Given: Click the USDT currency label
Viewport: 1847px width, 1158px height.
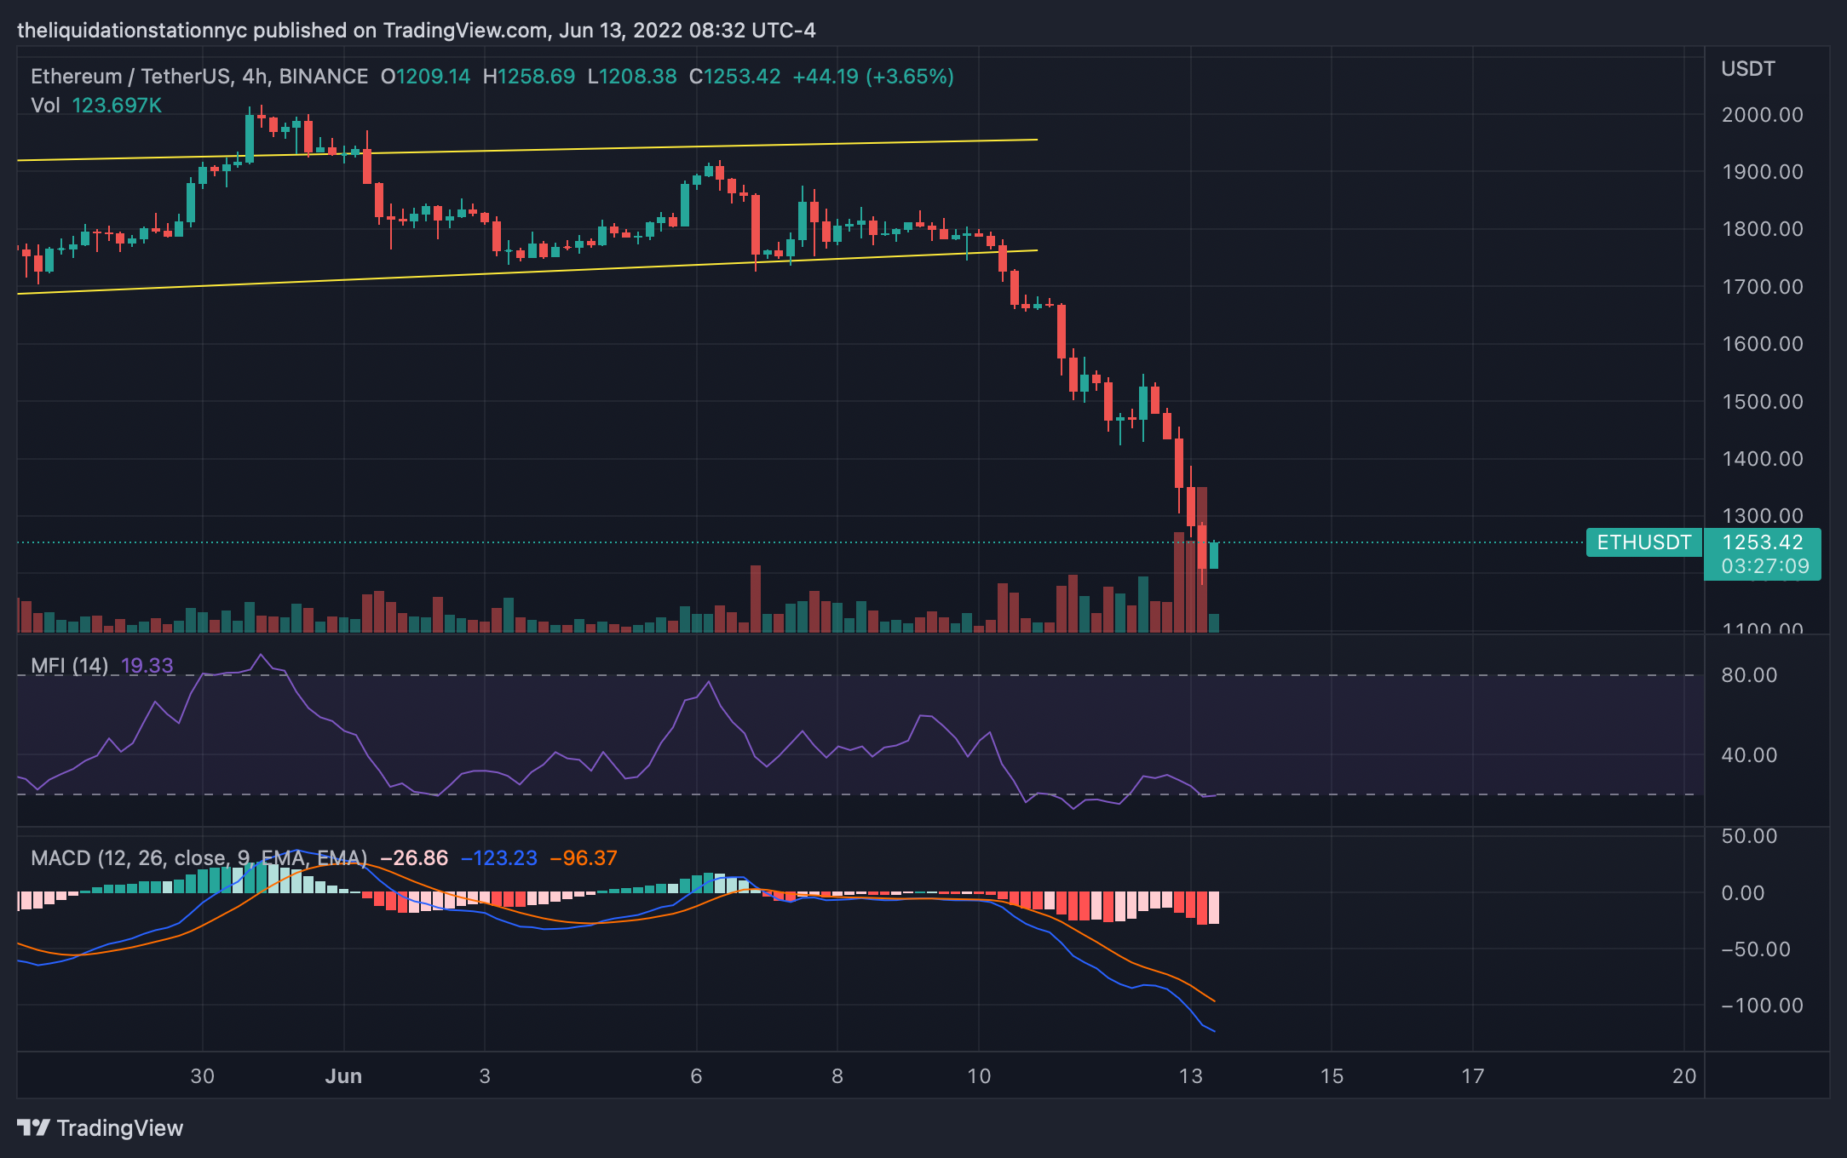Looking at the screenshot, I should (x=1747, y=69).
